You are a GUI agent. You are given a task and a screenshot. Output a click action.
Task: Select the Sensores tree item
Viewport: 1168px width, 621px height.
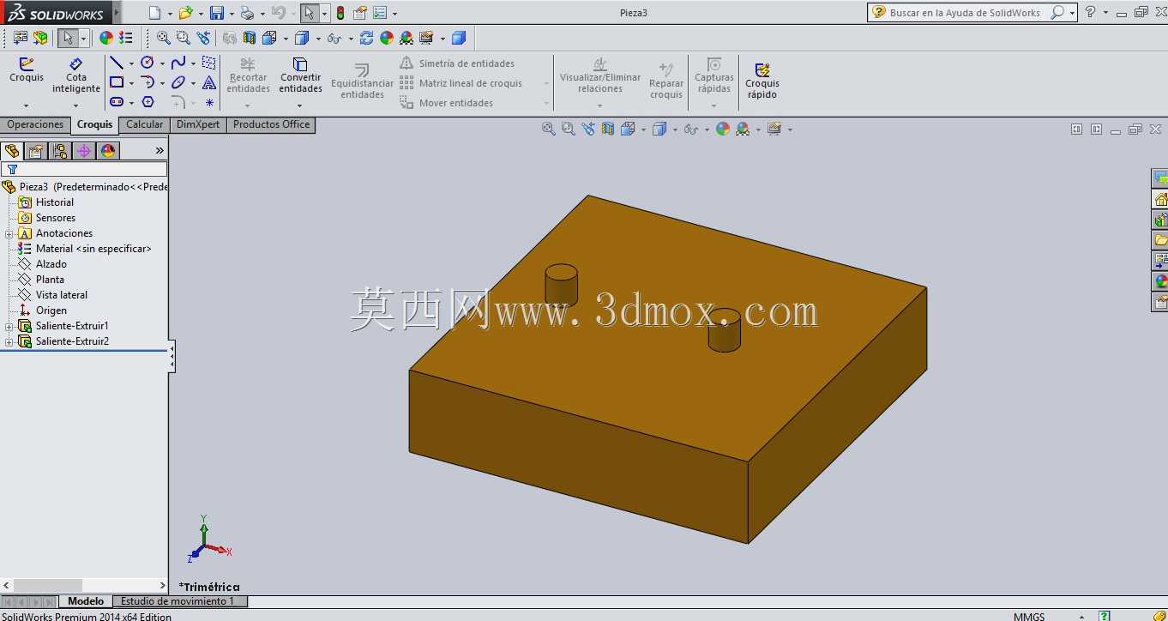56,218
